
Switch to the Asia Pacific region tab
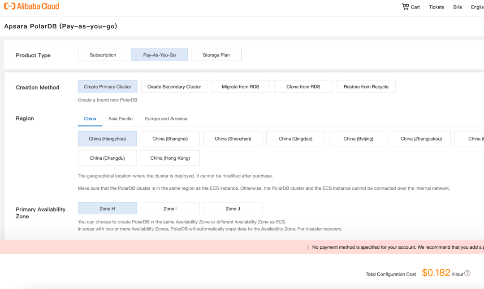point(121,119)
